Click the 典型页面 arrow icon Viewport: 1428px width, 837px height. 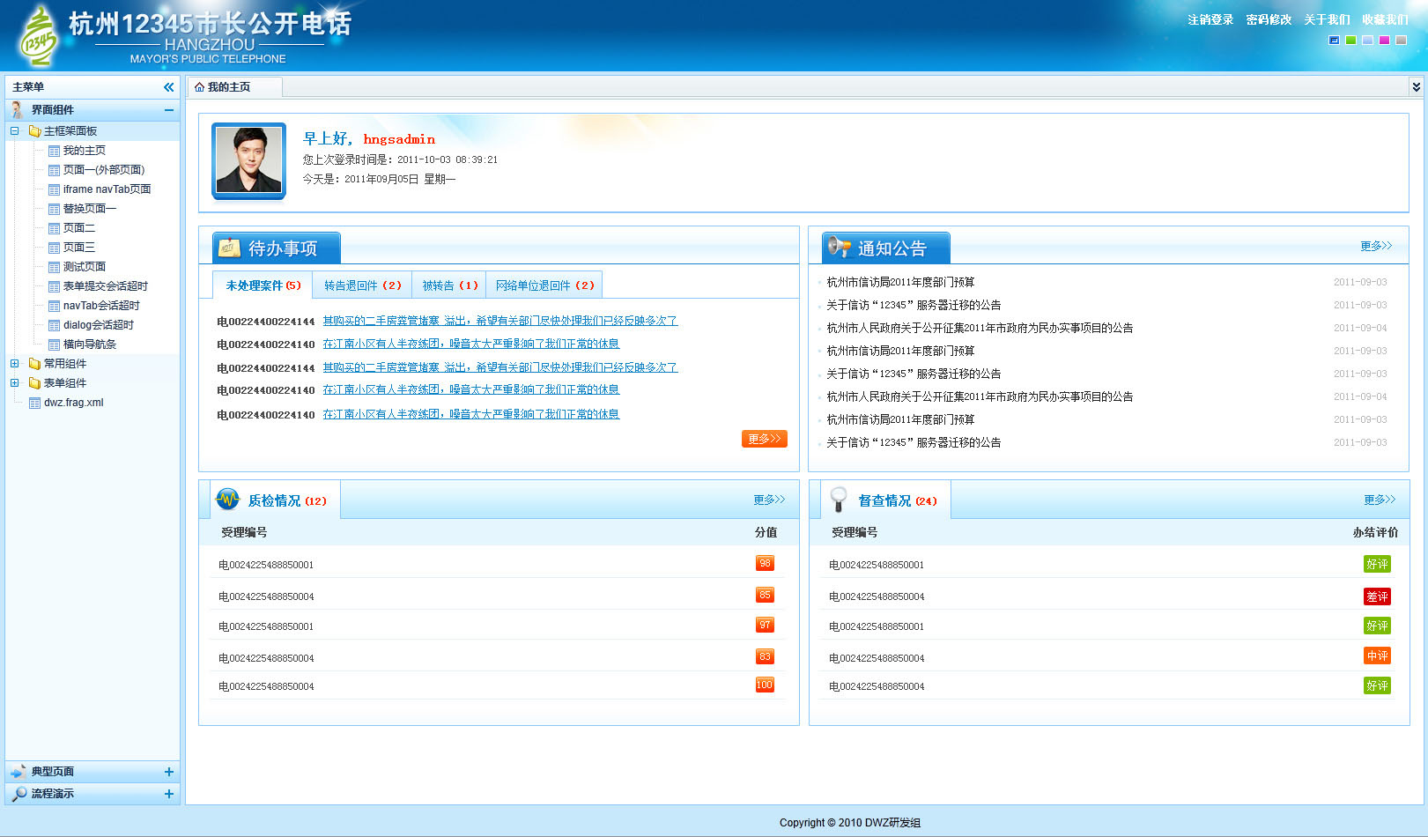[18, 772]
